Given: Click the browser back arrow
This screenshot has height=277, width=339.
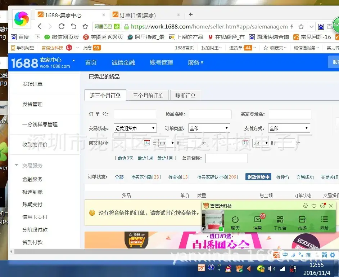Looking at the screenshot, I should [x=40, y=26].
